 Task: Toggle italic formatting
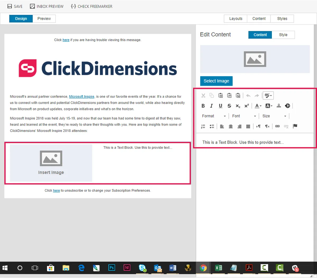click(212, 106)
